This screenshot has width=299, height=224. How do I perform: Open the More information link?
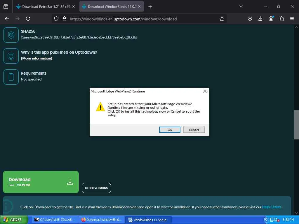coord(36,58)
